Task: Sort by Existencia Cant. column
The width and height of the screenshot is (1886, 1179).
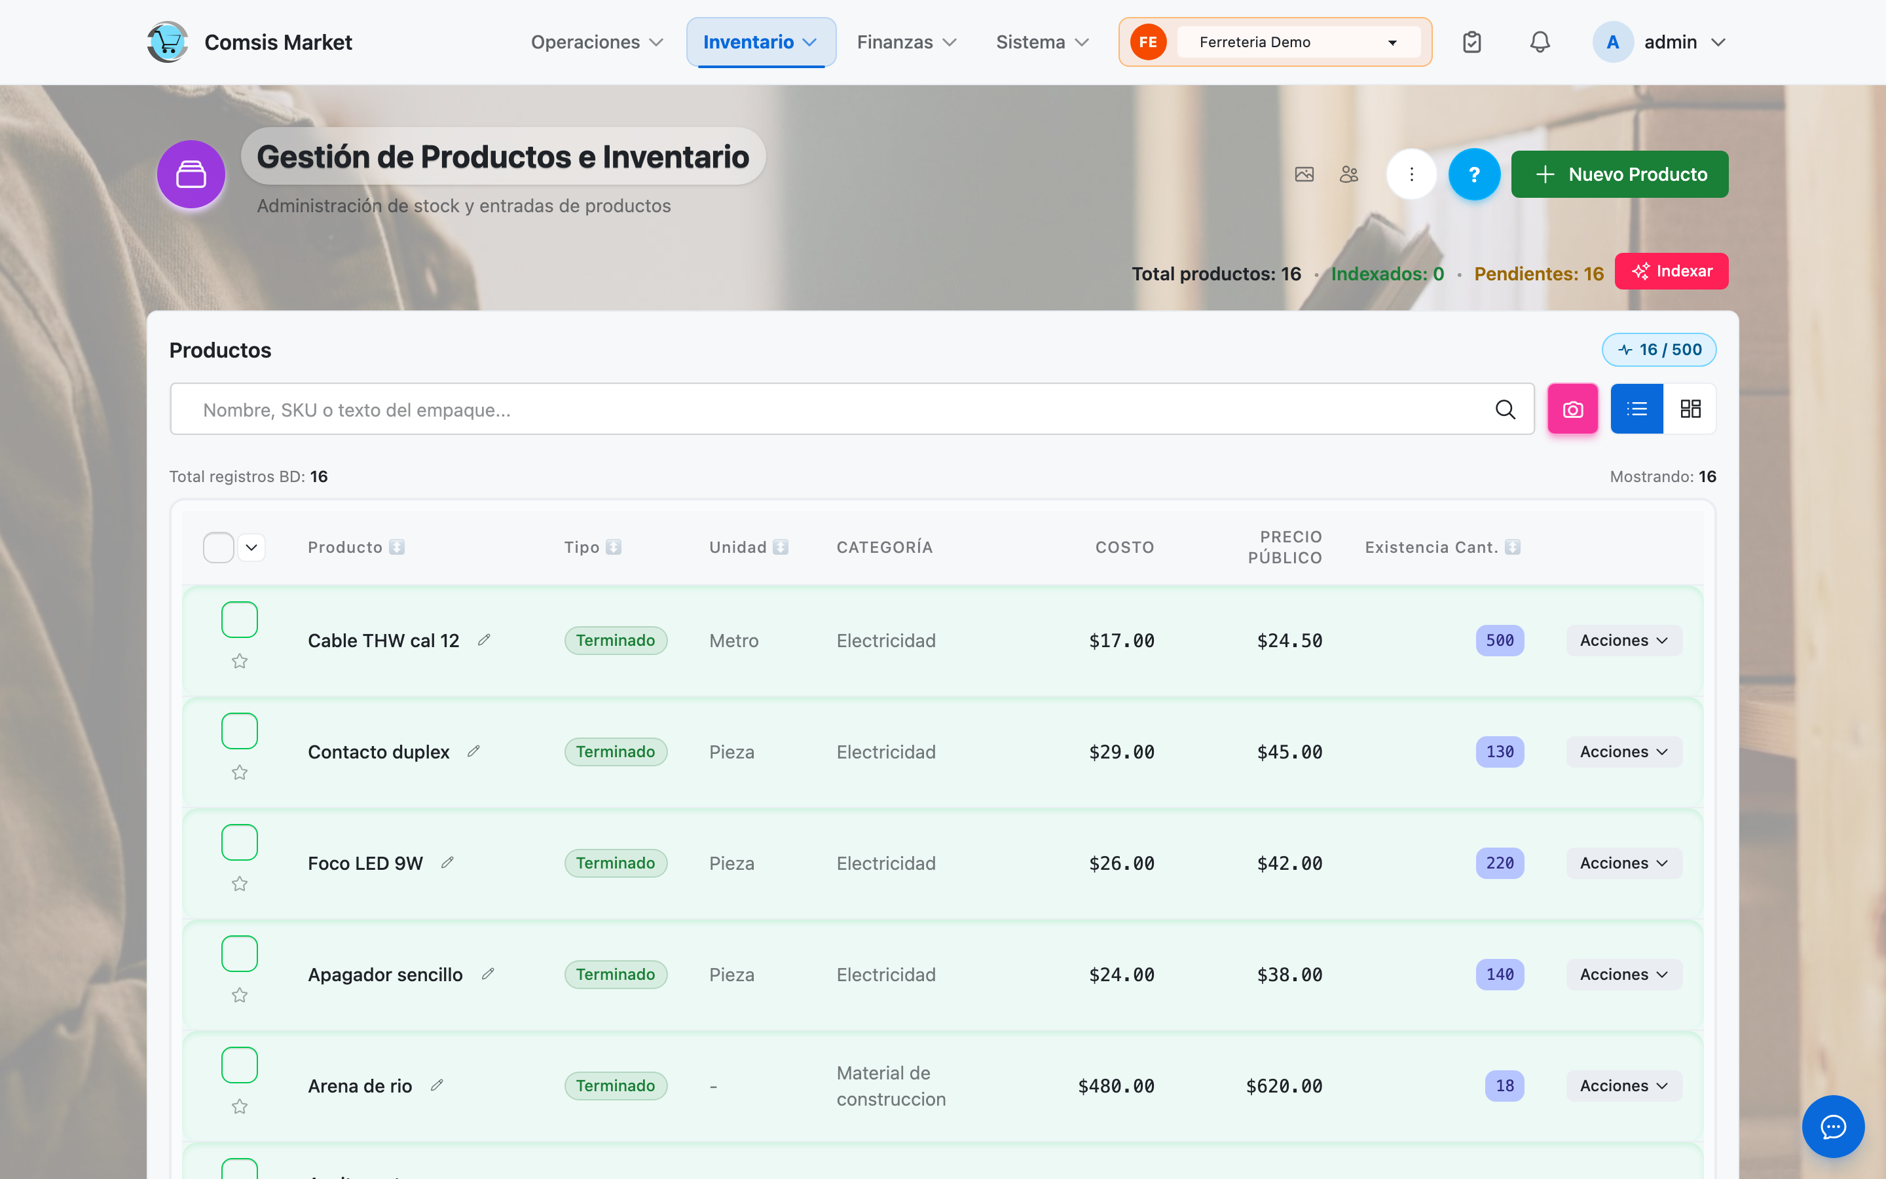Action: click(x=1443, y=548)
